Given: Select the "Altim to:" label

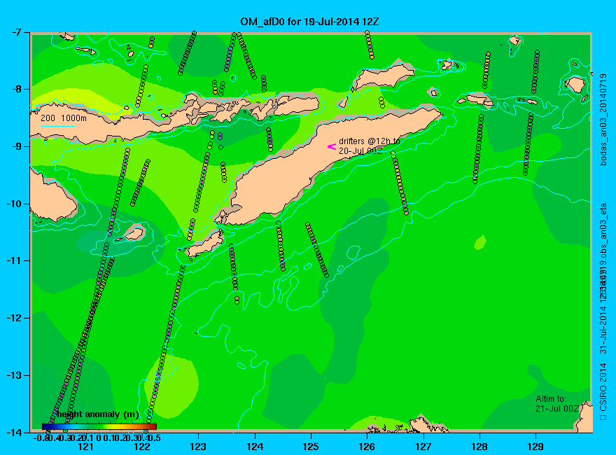Looking at the screenshot, I should pos(551,399).
